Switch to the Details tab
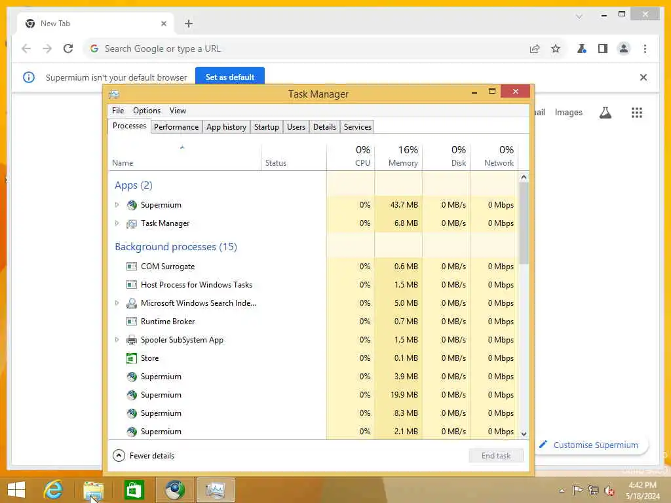This screenshot has height=503, width=671. pos(324,127)
